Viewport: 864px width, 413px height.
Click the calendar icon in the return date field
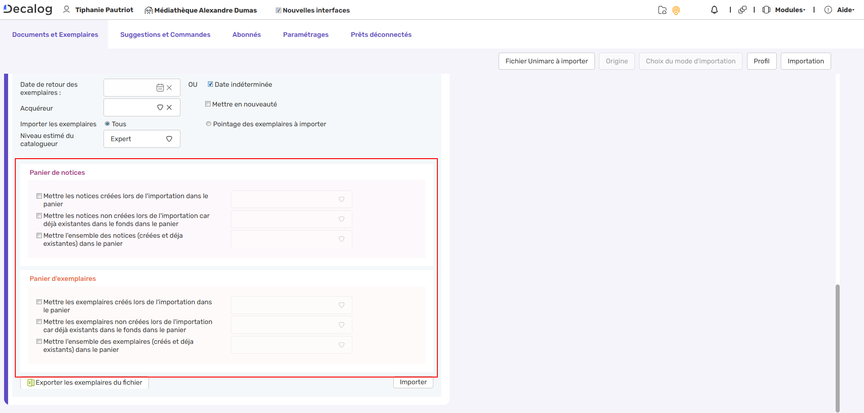(160, 87)
